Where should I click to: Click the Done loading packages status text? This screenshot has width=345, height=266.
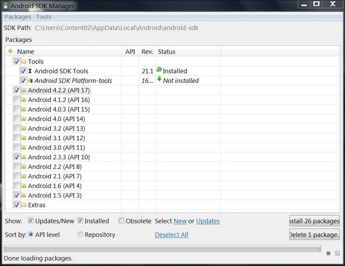pyautogui.click(x=38, y=258)
